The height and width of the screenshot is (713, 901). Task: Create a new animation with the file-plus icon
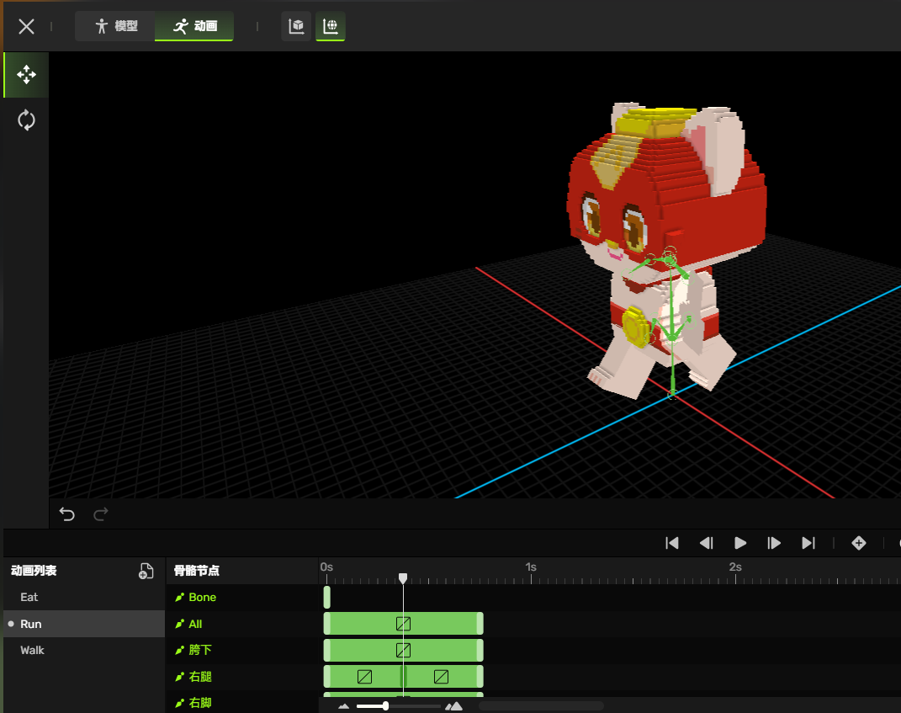(146, 571)
